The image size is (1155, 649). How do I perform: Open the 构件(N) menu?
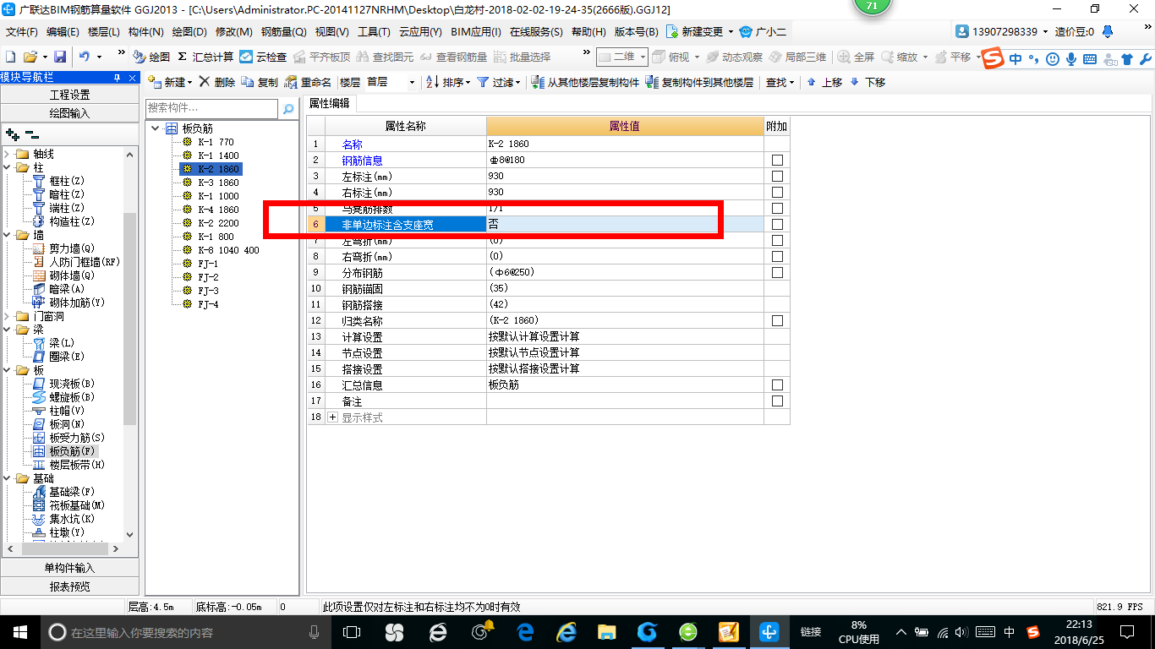point(145,32)
